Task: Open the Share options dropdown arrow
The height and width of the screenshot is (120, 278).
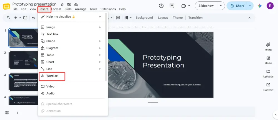Action: [x=250, y=6]
